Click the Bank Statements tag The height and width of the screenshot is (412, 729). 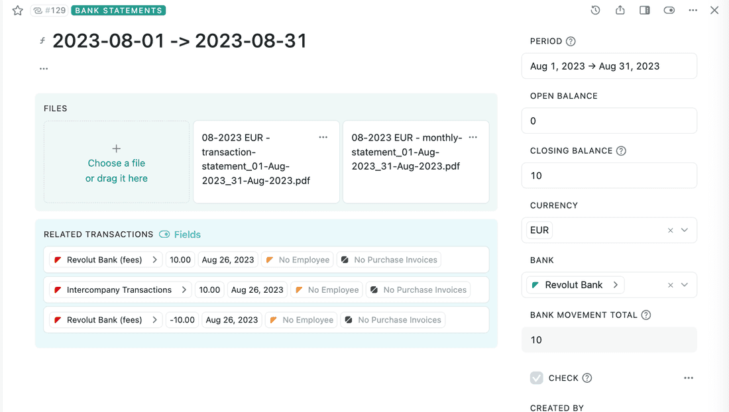click(x=118, y=11)
